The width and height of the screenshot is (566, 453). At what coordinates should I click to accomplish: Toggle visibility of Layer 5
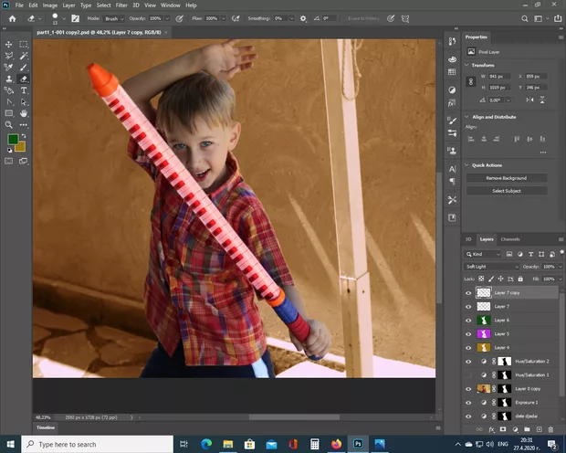469,333
